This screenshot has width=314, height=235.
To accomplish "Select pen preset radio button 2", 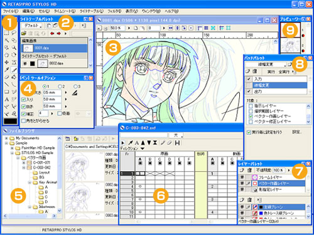I will pos(60,86).
